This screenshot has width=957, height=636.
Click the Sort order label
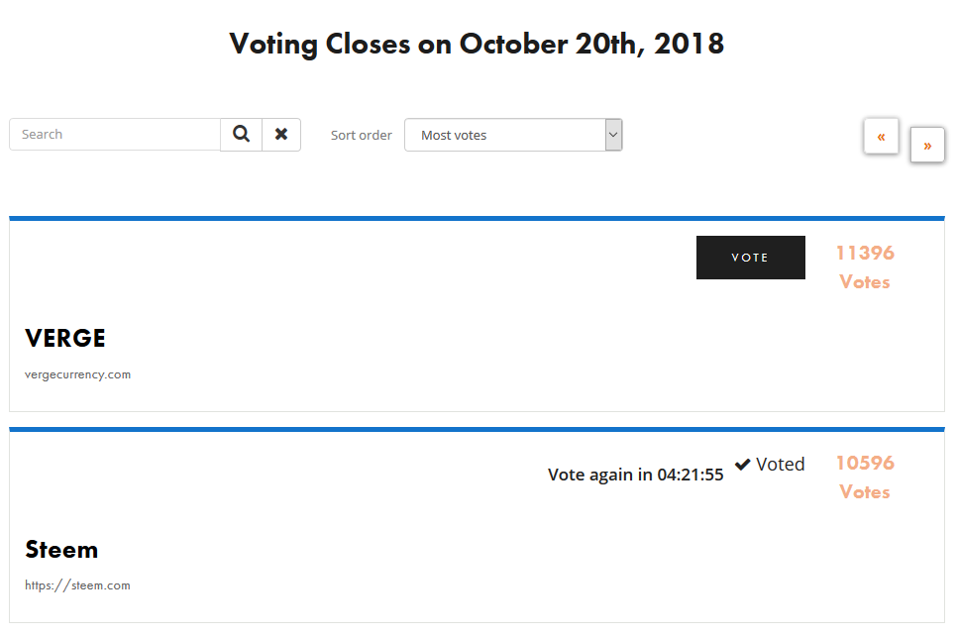point(361,135)
